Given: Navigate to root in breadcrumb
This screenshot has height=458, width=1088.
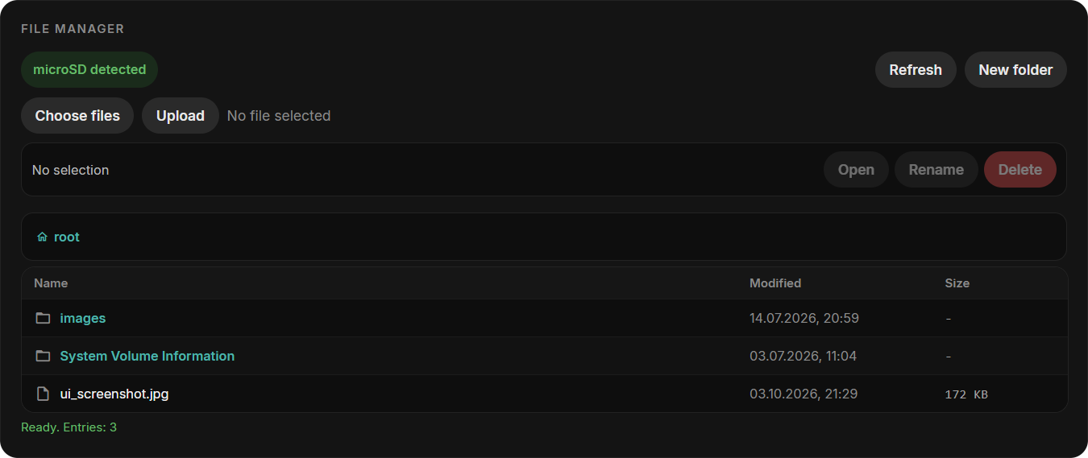Looking at the screenshot, I should [67, 237].
